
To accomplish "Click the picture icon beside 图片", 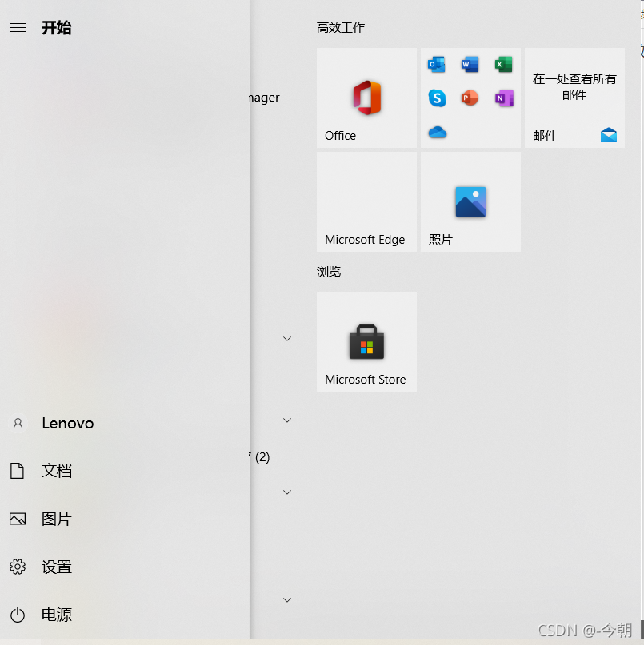I will [x=18, y=519].
